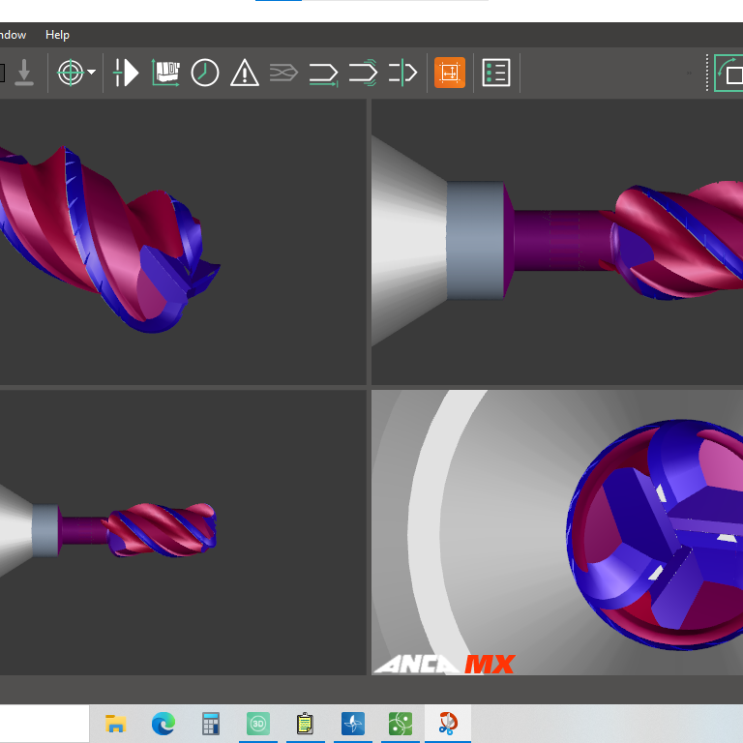Click the double arrow step path icon
This screenshot has height=743, width=743.
363,73
